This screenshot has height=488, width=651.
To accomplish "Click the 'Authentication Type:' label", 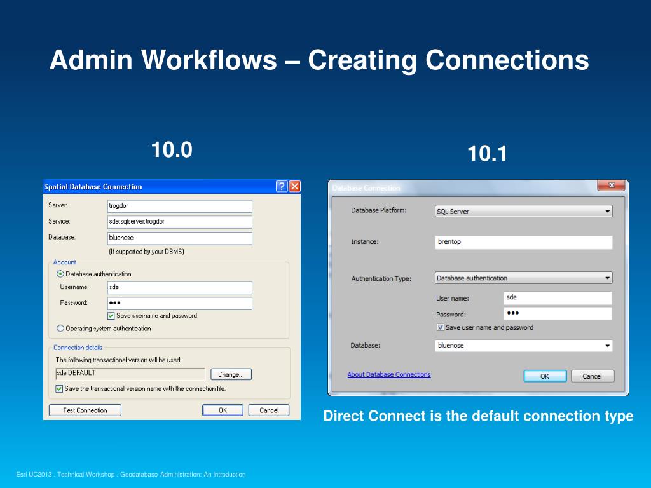I will click(x=381, y=279).
